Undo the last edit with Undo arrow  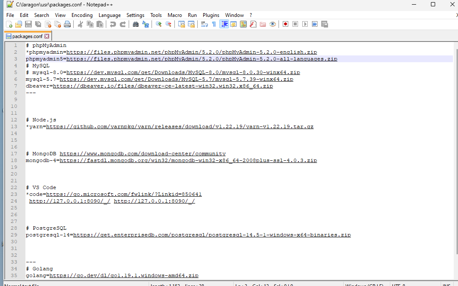tap(113, 24)
